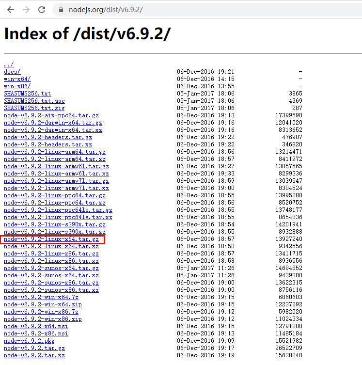Image resolution: width=362 pixels, height=365 pixels.
Task: Open SHASUMS256.txt.sig link
Action: [34, 108]
